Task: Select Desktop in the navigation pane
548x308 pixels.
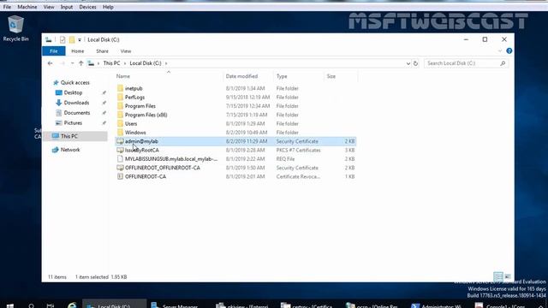Action: [x=73, y=92]
